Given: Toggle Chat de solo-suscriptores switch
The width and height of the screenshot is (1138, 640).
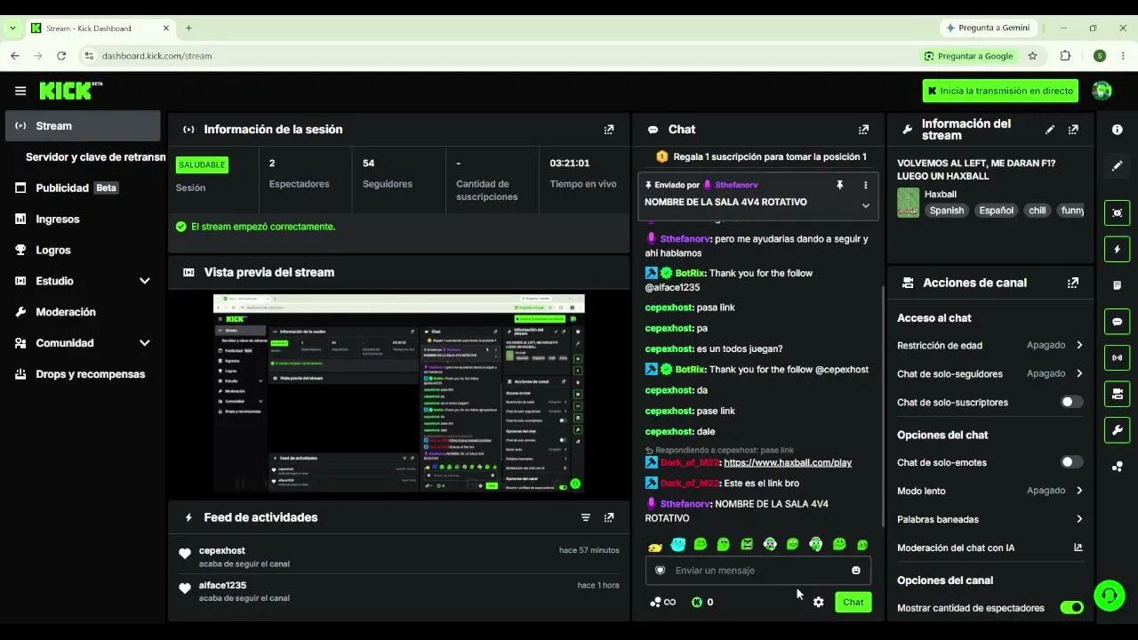Looking at the screenshot, I should pyautogui.click(x=1072, y=402).
